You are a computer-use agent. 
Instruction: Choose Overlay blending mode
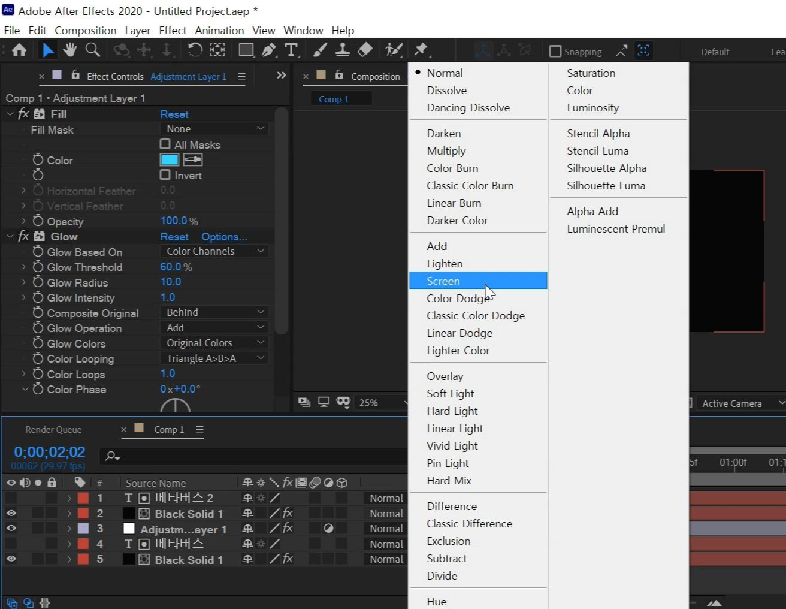[445, 376]
